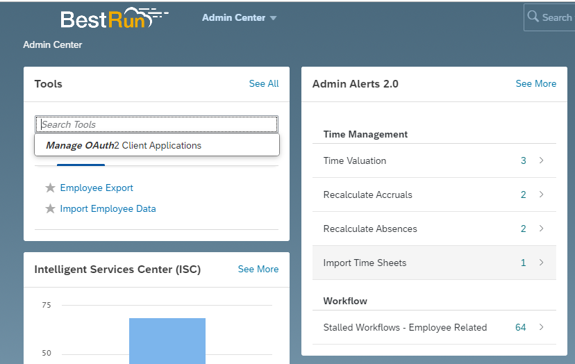Expand the Recalculate Absences chevron
This screenshot has height=364, width=575.
coord(542,229)
